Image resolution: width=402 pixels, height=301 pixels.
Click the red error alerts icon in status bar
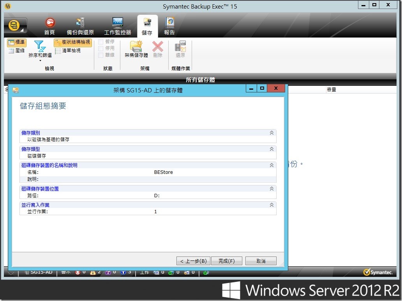tap(78, 273)
